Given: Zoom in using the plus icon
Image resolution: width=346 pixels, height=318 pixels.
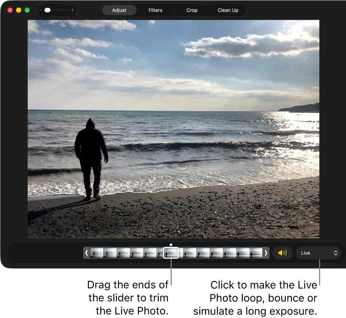Looking at the screenshot, I should pyautogui.click(x=72, y=10).
